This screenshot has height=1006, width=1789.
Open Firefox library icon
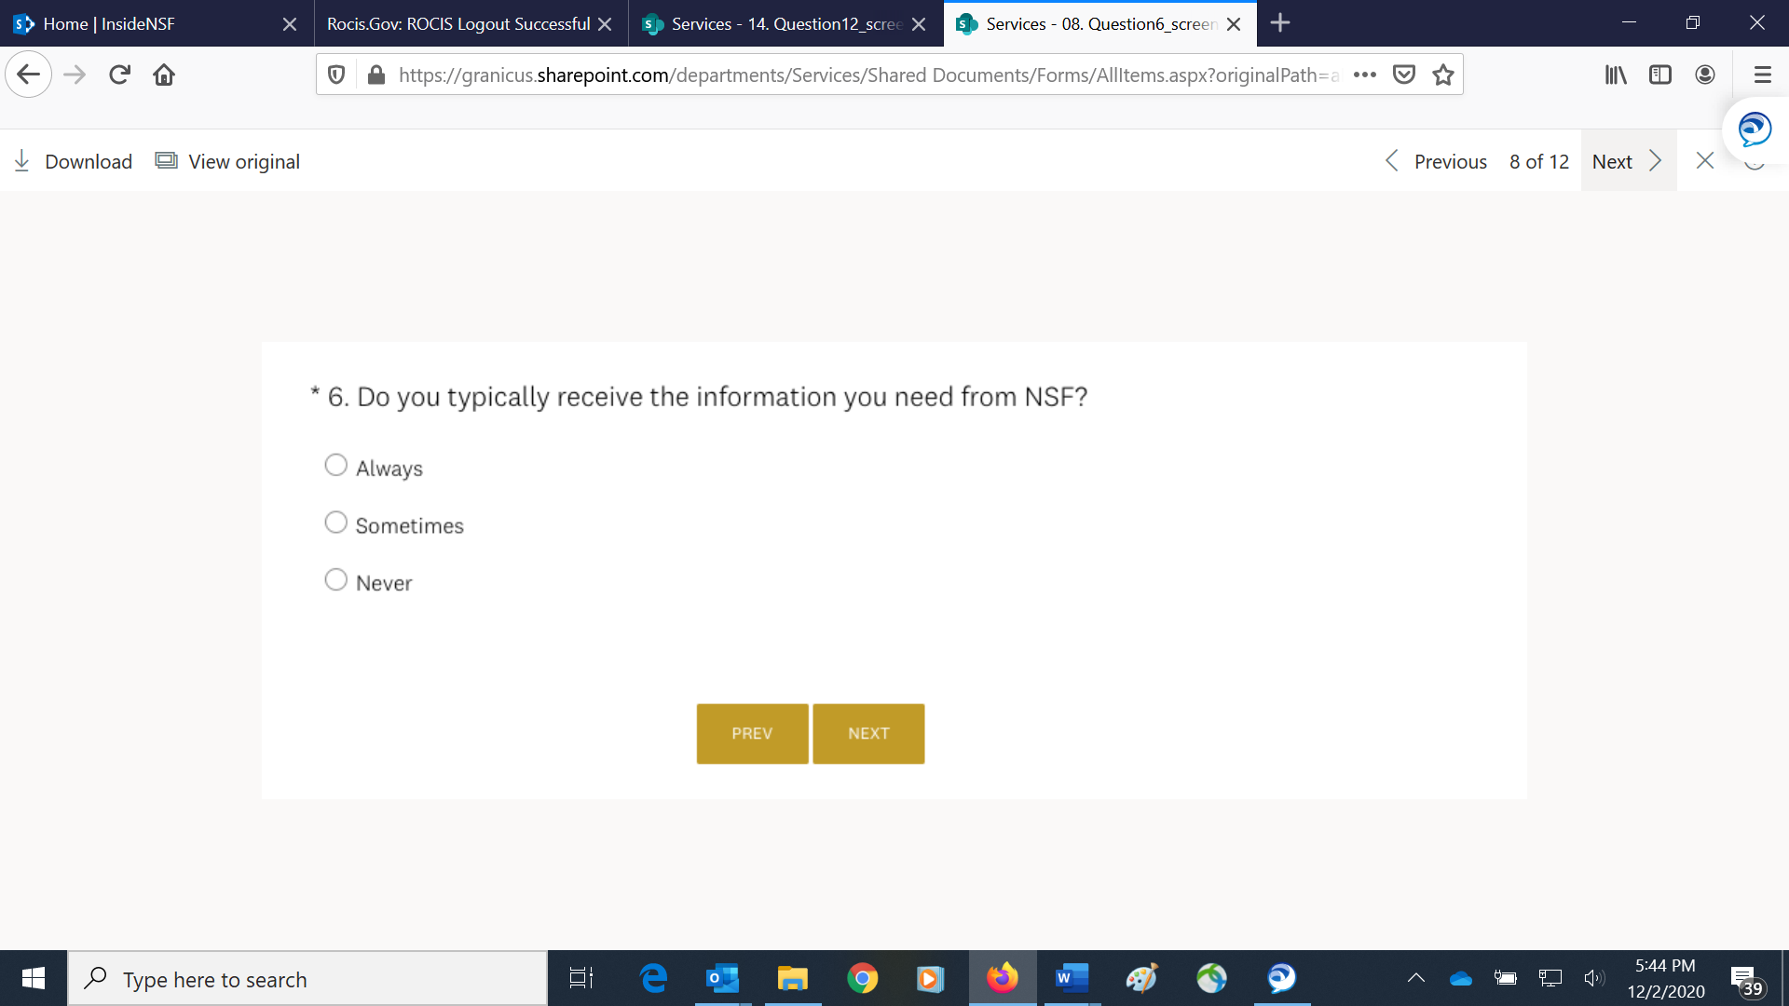[x=1616, y=75]
